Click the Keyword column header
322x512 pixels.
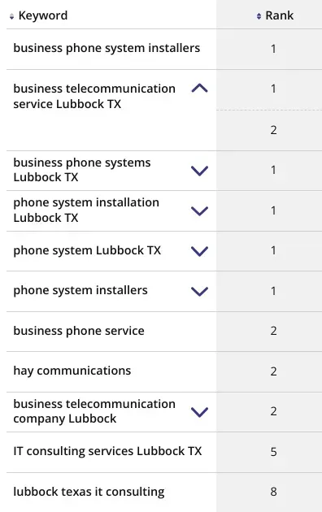(x=43, y=15)
